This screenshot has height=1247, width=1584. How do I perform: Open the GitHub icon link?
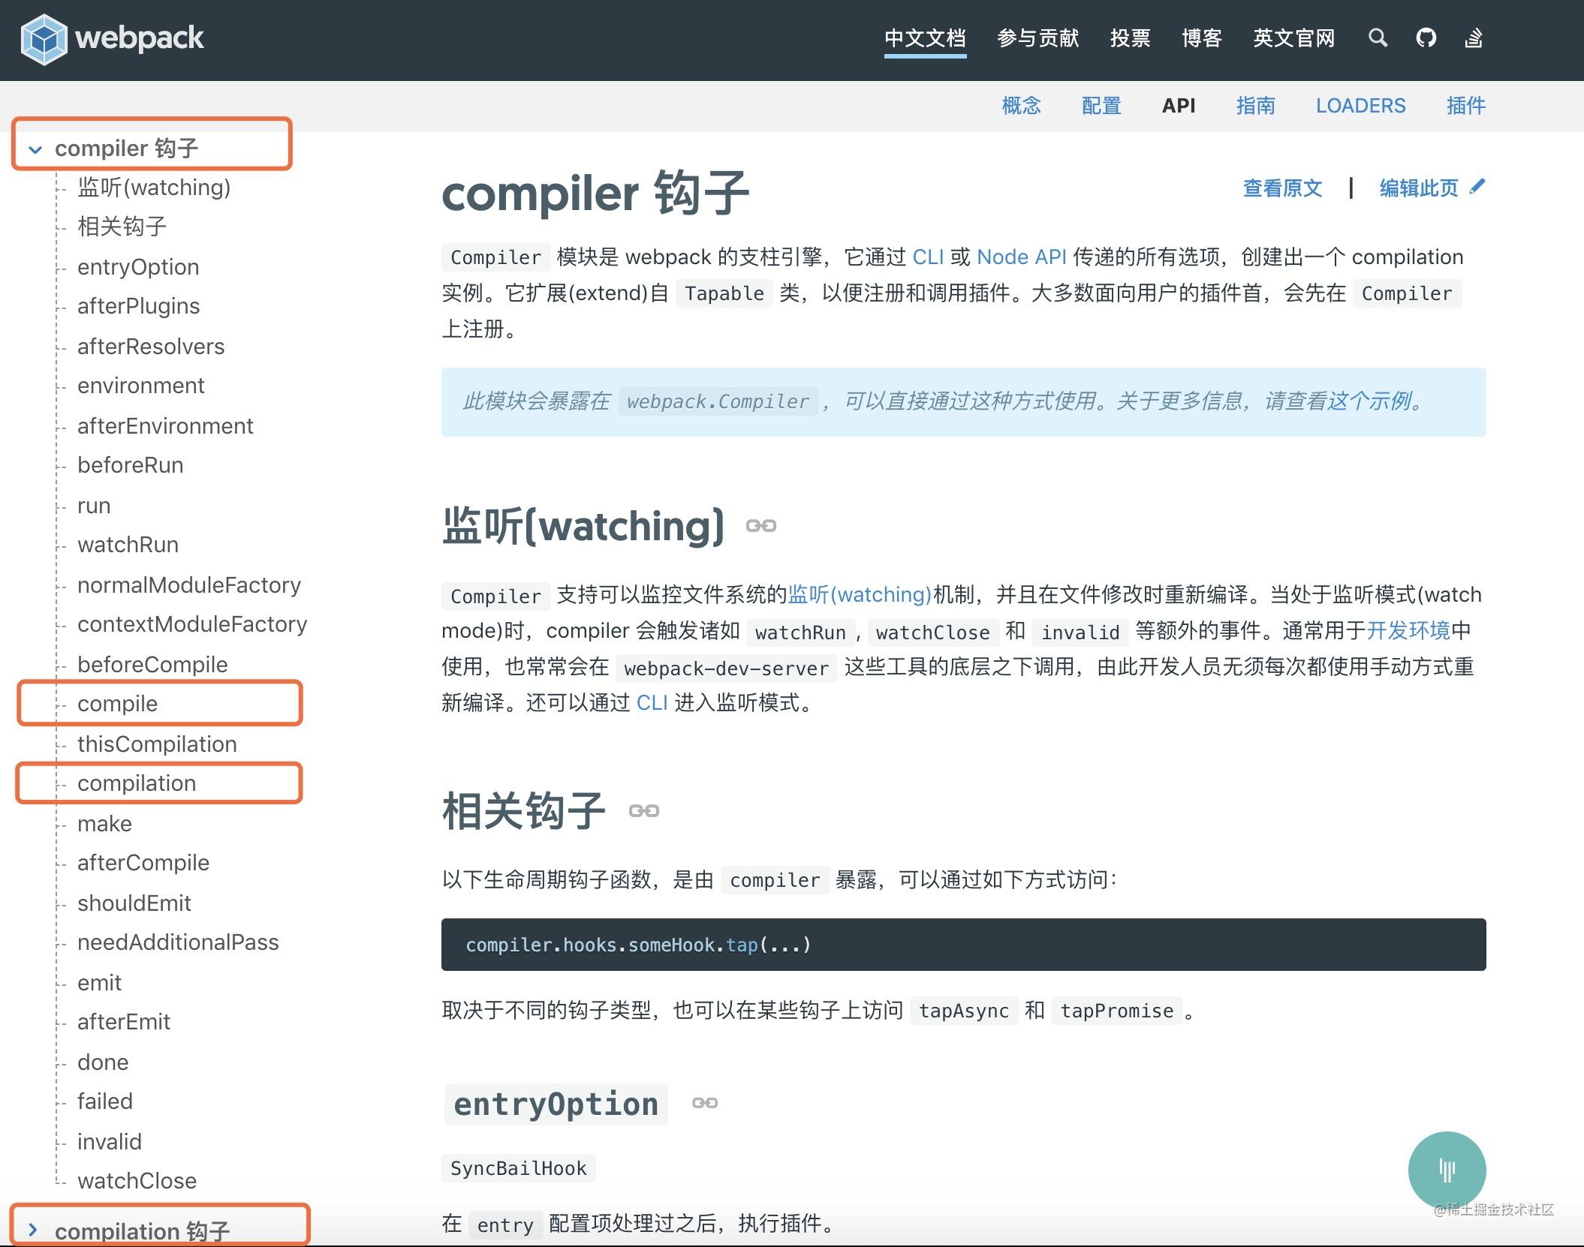[x=1426, y=38]
